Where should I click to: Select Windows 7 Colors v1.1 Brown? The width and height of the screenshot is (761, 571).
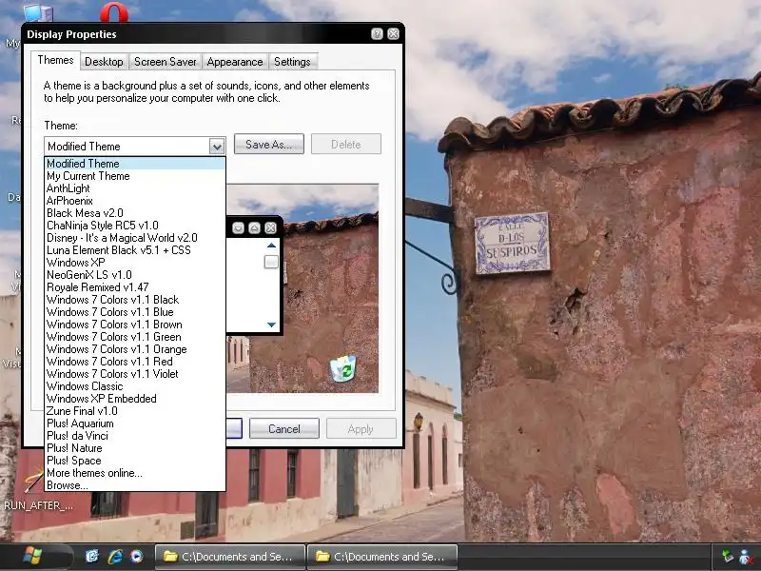135,325
